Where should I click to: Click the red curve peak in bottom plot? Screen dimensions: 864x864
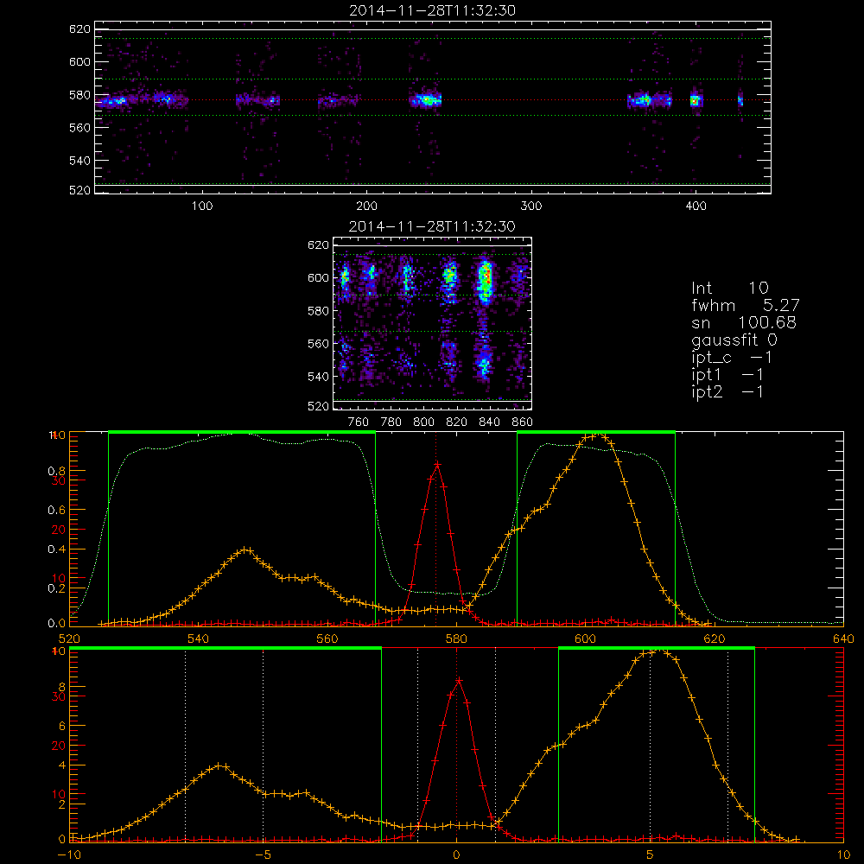(459, 681)
